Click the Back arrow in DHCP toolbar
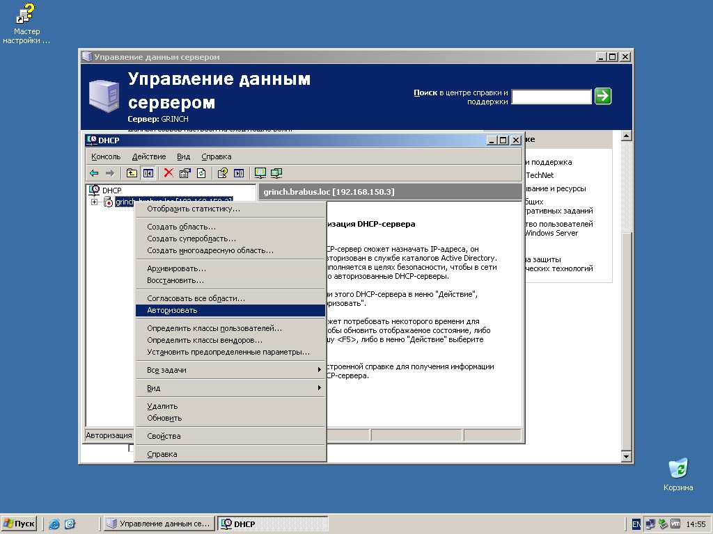 click(94, 173)
